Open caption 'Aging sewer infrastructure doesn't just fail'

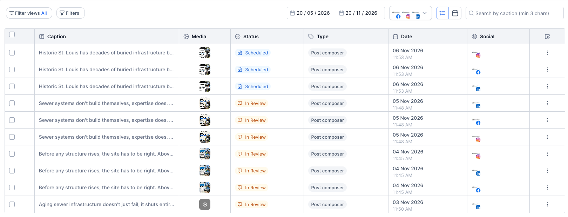pos(106,204)
